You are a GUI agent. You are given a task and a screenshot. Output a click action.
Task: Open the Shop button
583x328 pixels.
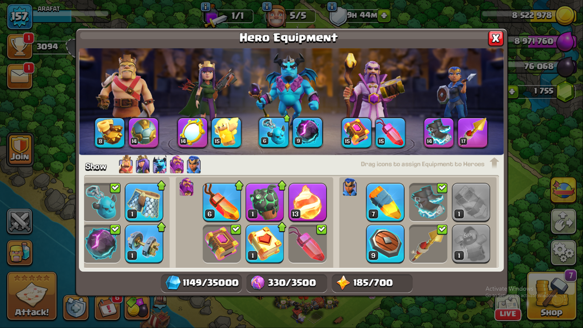click(551, 296)
